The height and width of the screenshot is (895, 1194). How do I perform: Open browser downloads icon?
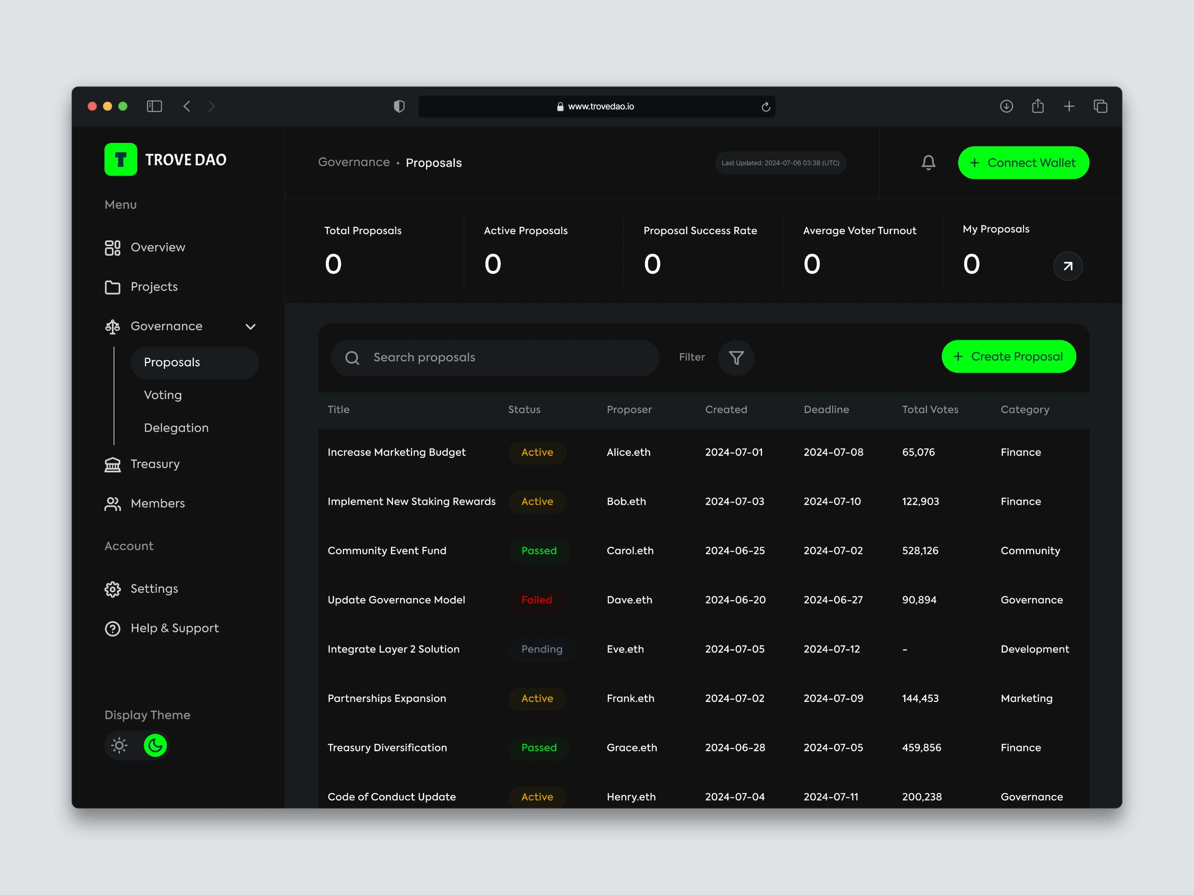pos(1006,106)
